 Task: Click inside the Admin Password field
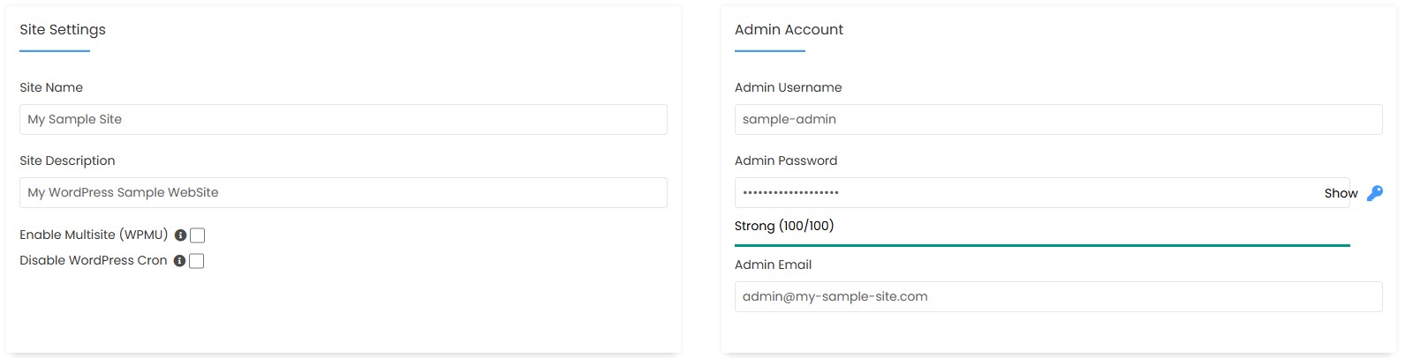tap(1024, 193)
